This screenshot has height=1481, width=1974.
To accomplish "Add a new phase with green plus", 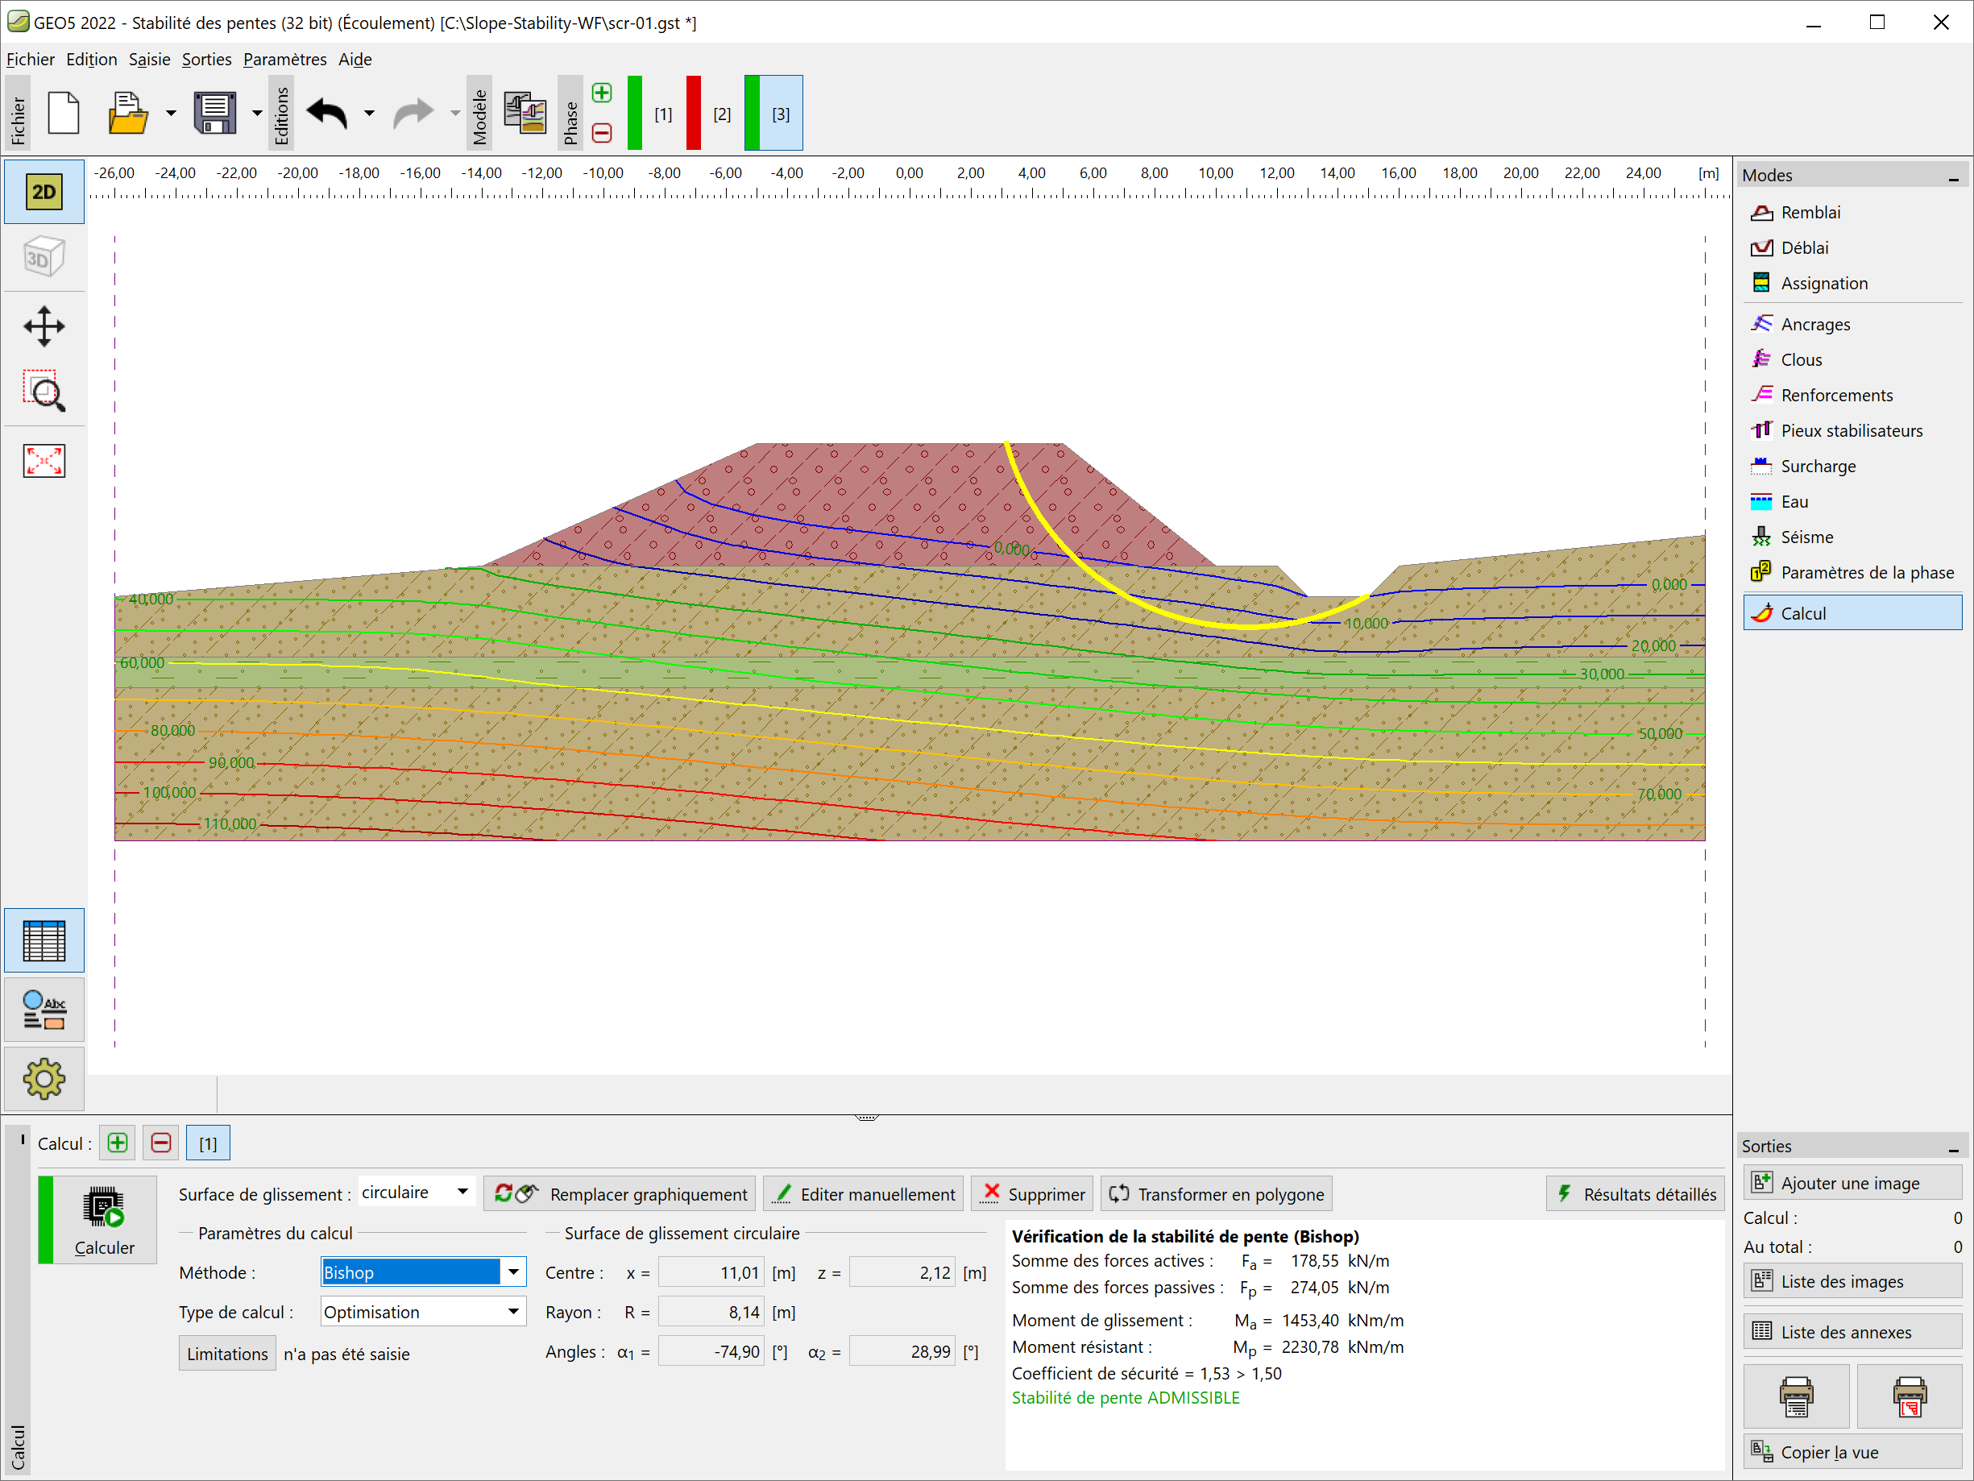I will pos(603,93).
